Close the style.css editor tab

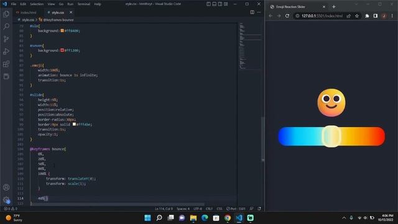pyautogui.click(x=71, y=12)
